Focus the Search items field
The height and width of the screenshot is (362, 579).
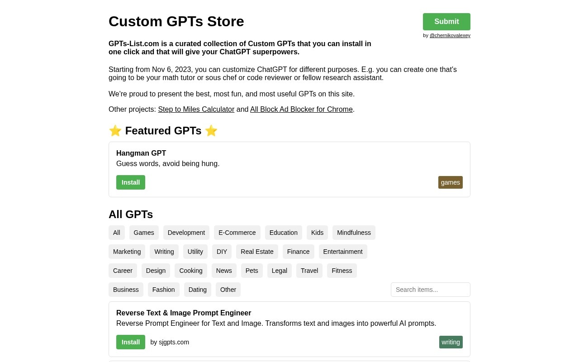[x=431, y=290]
